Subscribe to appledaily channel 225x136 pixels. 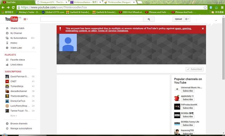pyautogui.click(x=188, y=100)
